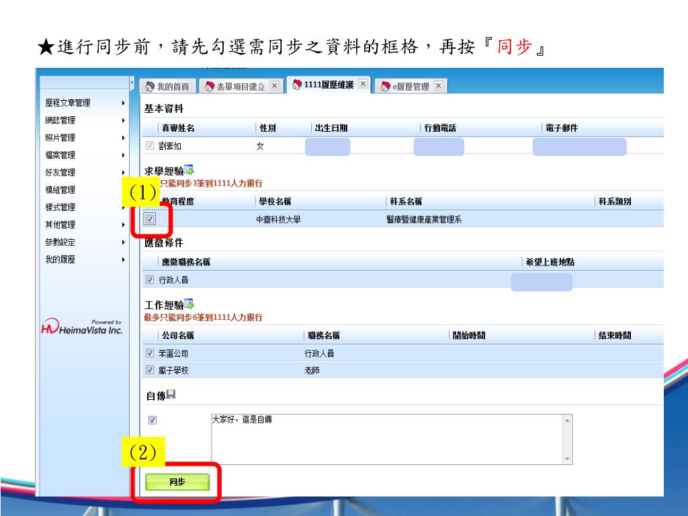Click the 學校名稱 column header
Viewport: 688px width, 516px height.
(275, 202)
